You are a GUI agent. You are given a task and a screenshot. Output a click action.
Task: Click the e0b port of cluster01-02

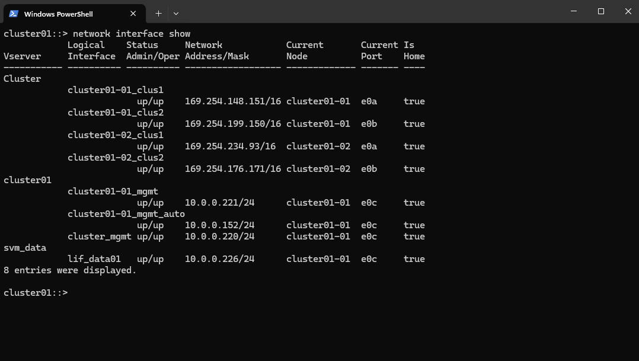pos(369,169)
